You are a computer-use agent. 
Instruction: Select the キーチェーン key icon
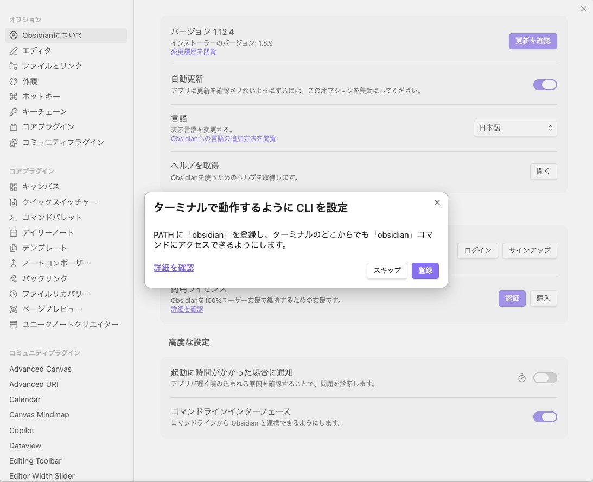[x=13, y=111]
